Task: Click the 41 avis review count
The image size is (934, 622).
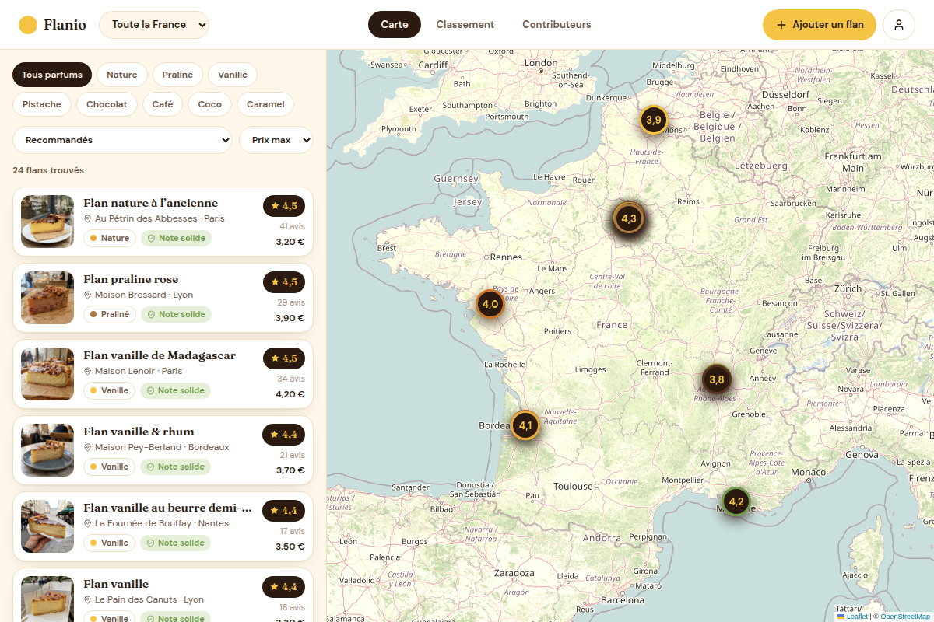Action: point(293,226)
